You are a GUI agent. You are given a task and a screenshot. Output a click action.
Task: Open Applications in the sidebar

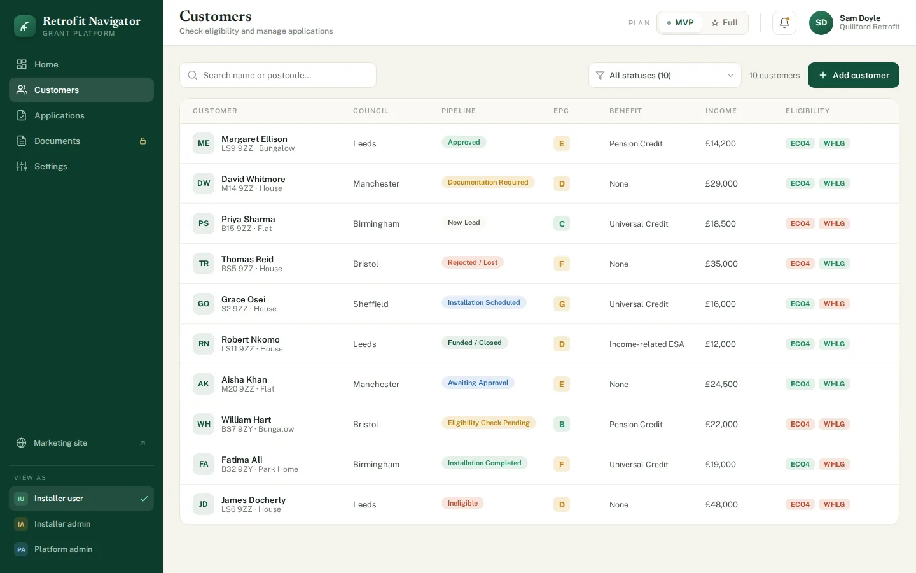tap(81, 115)
